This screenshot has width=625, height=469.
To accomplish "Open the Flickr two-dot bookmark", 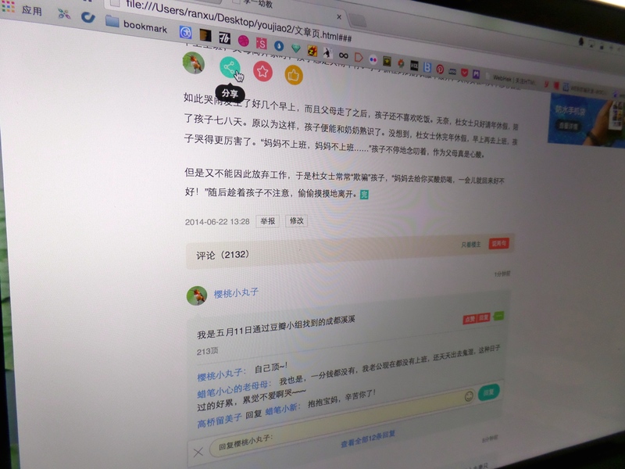I will tap(373, 59).
